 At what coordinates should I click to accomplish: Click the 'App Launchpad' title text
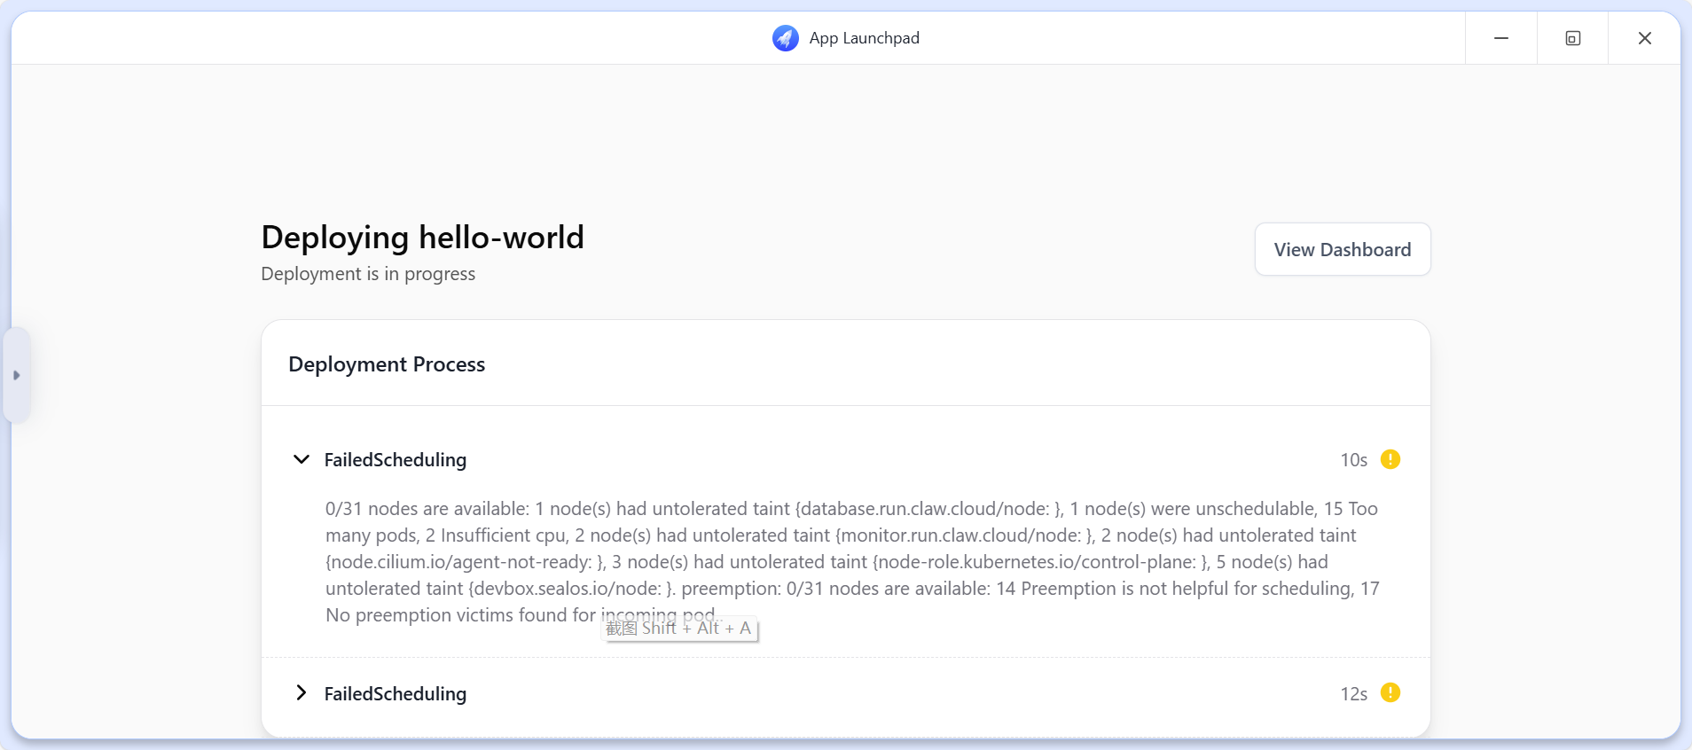(864, 38)
